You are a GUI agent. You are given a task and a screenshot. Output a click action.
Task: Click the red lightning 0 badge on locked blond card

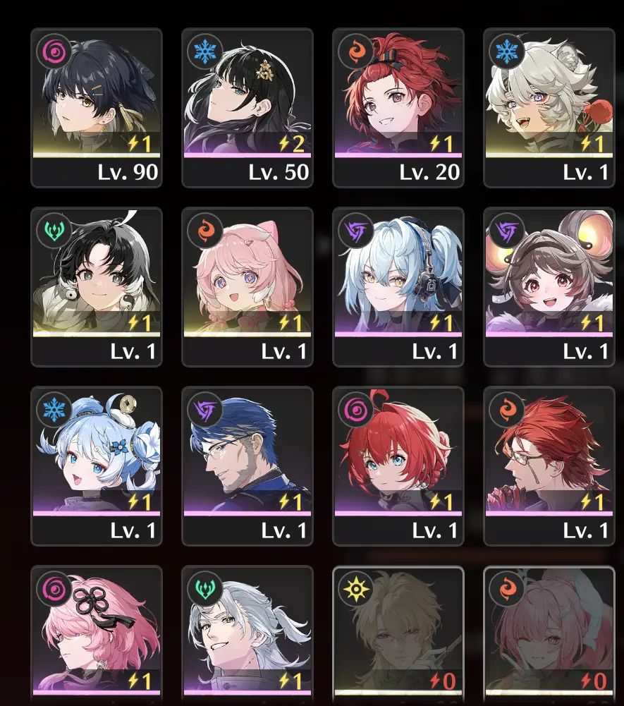coord(443,681)
